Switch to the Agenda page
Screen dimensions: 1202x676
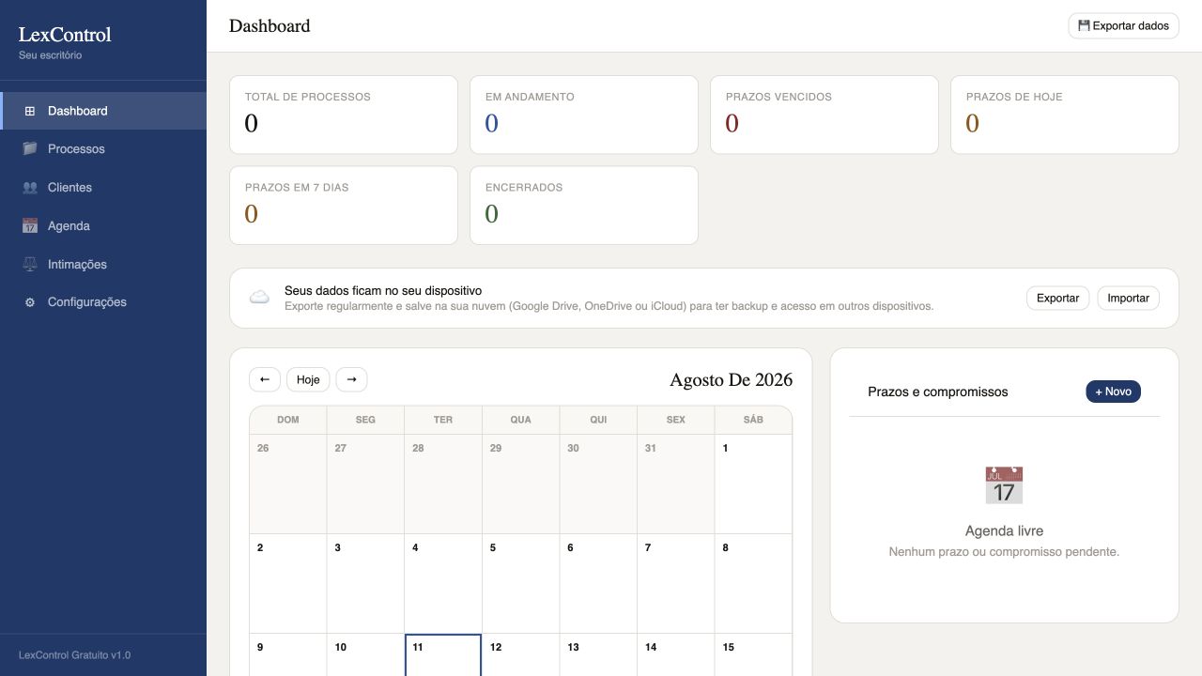tap(103, 226)
